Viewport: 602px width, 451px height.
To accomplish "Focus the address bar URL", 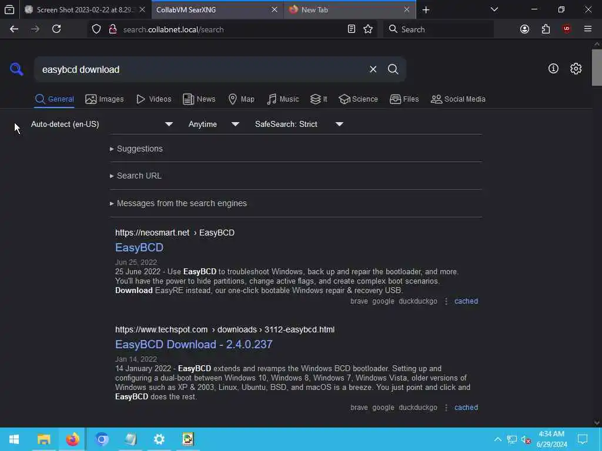I will (230, 29).
